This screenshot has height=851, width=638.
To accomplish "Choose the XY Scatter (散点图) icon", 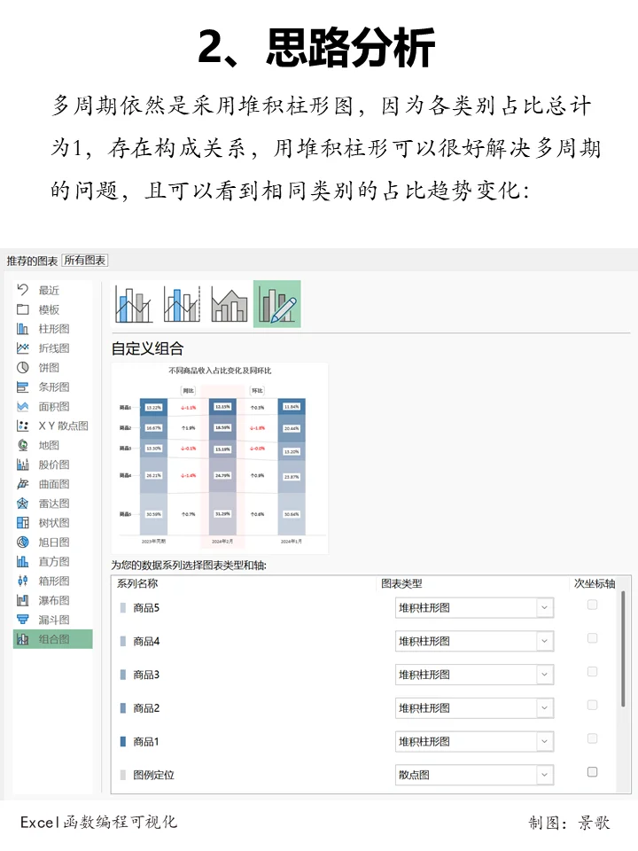I will click(x=22, y=425).
